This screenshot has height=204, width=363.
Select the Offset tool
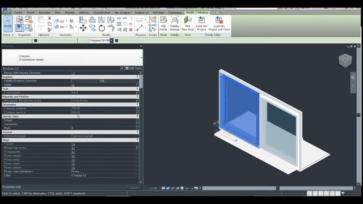click(x=92, y=20)
